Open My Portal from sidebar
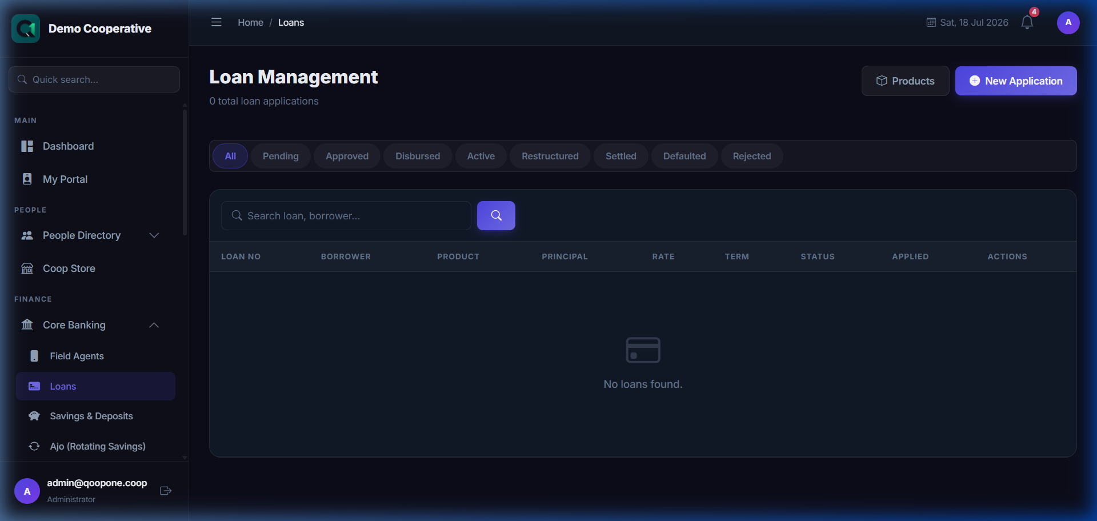Image resolution: width=1097 pixels, height=521 pixels. (x=95, y=179)
